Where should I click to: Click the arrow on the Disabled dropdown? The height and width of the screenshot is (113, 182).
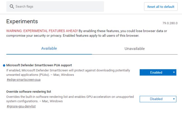click(174, 99)
